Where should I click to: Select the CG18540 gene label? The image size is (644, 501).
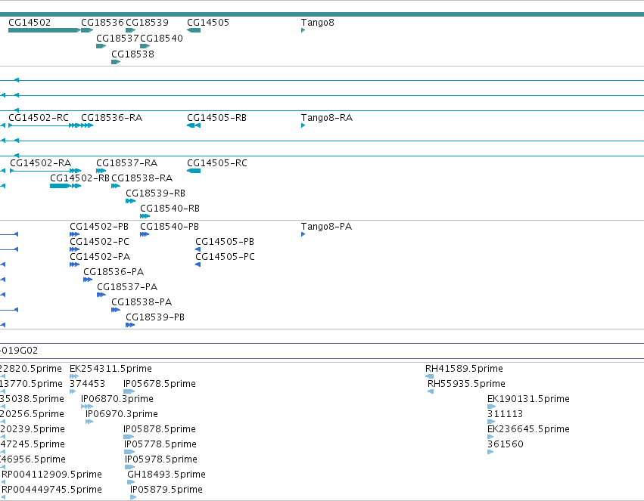coord(161,39)
